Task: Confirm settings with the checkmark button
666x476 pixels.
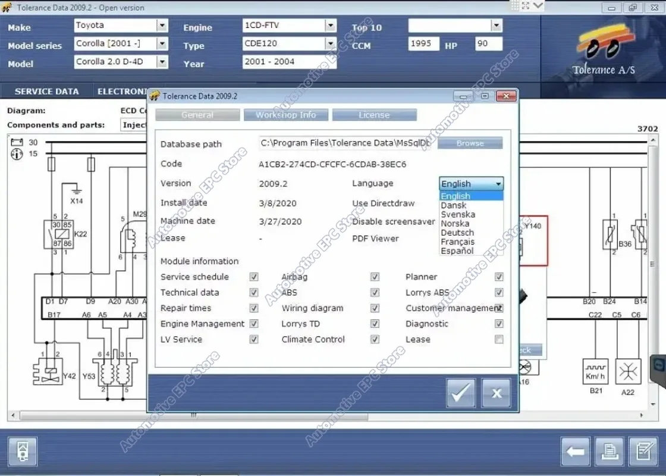Action: tap(461, 393)
